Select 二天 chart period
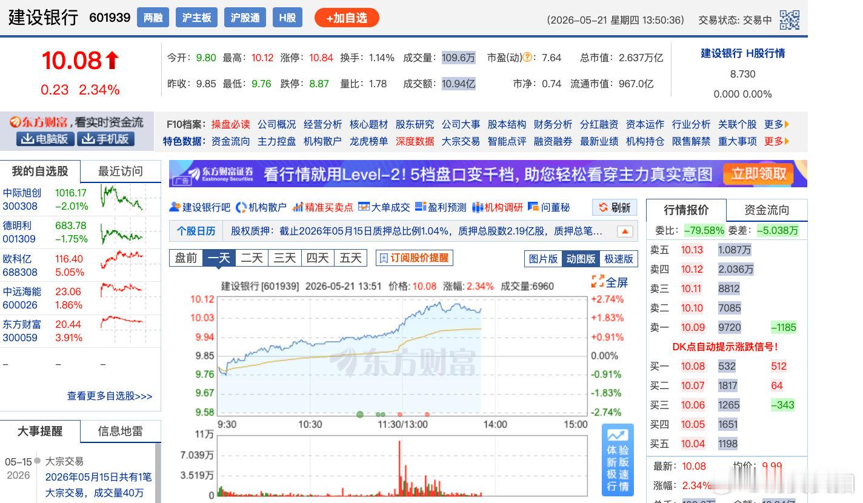 [x=252, y=258]
